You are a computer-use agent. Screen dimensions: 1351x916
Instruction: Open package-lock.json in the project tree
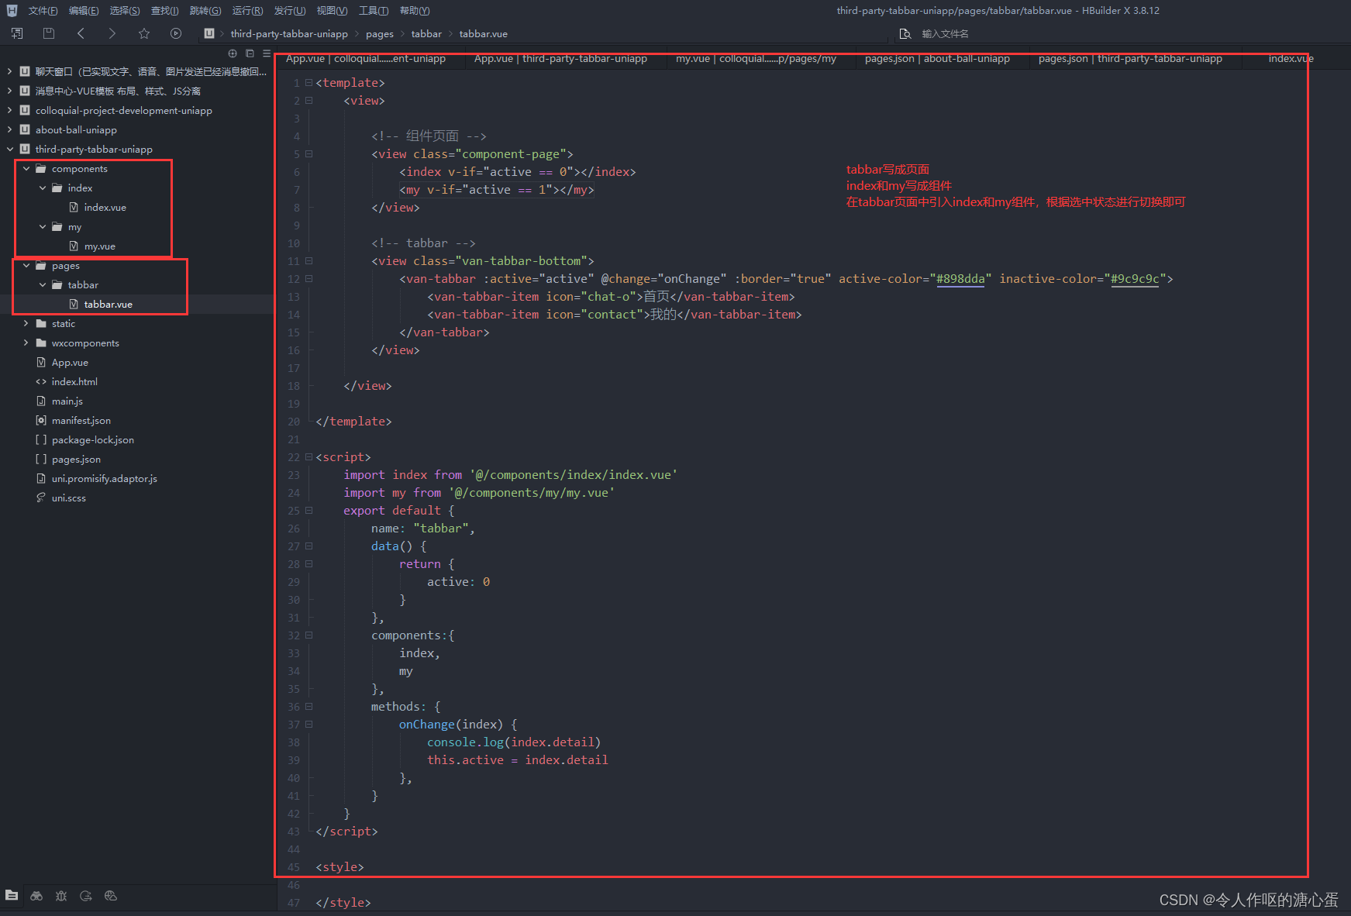coord(93,440)
